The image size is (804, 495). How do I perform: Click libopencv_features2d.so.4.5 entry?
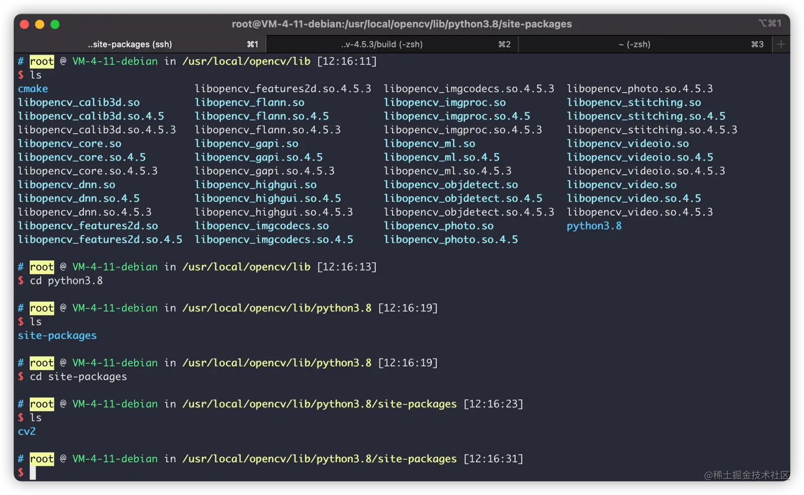100,240
